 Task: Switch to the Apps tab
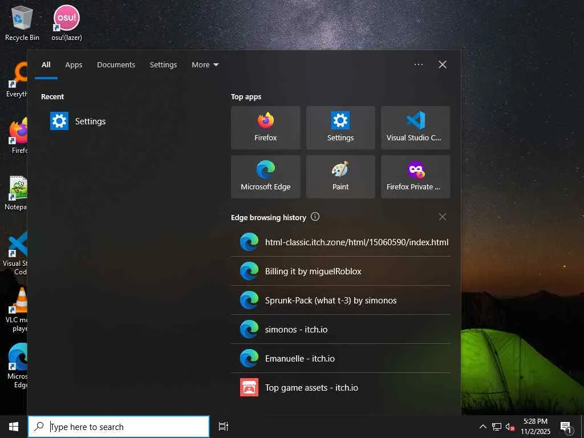(74, 65)
